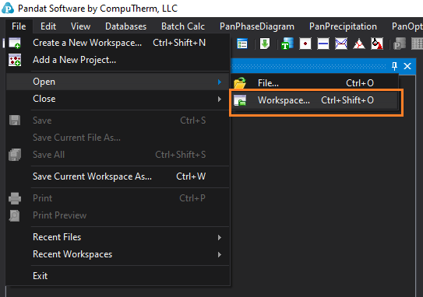
Task: Choose Add a New Project entry
Action: [118, 60]
